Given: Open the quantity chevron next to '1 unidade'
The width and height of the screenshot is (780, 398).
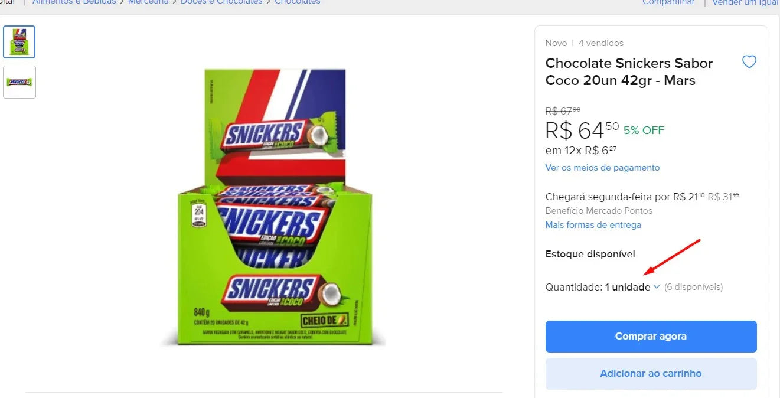Looking at the screenshot, I should pyautogui.click(x=655, y=287).
